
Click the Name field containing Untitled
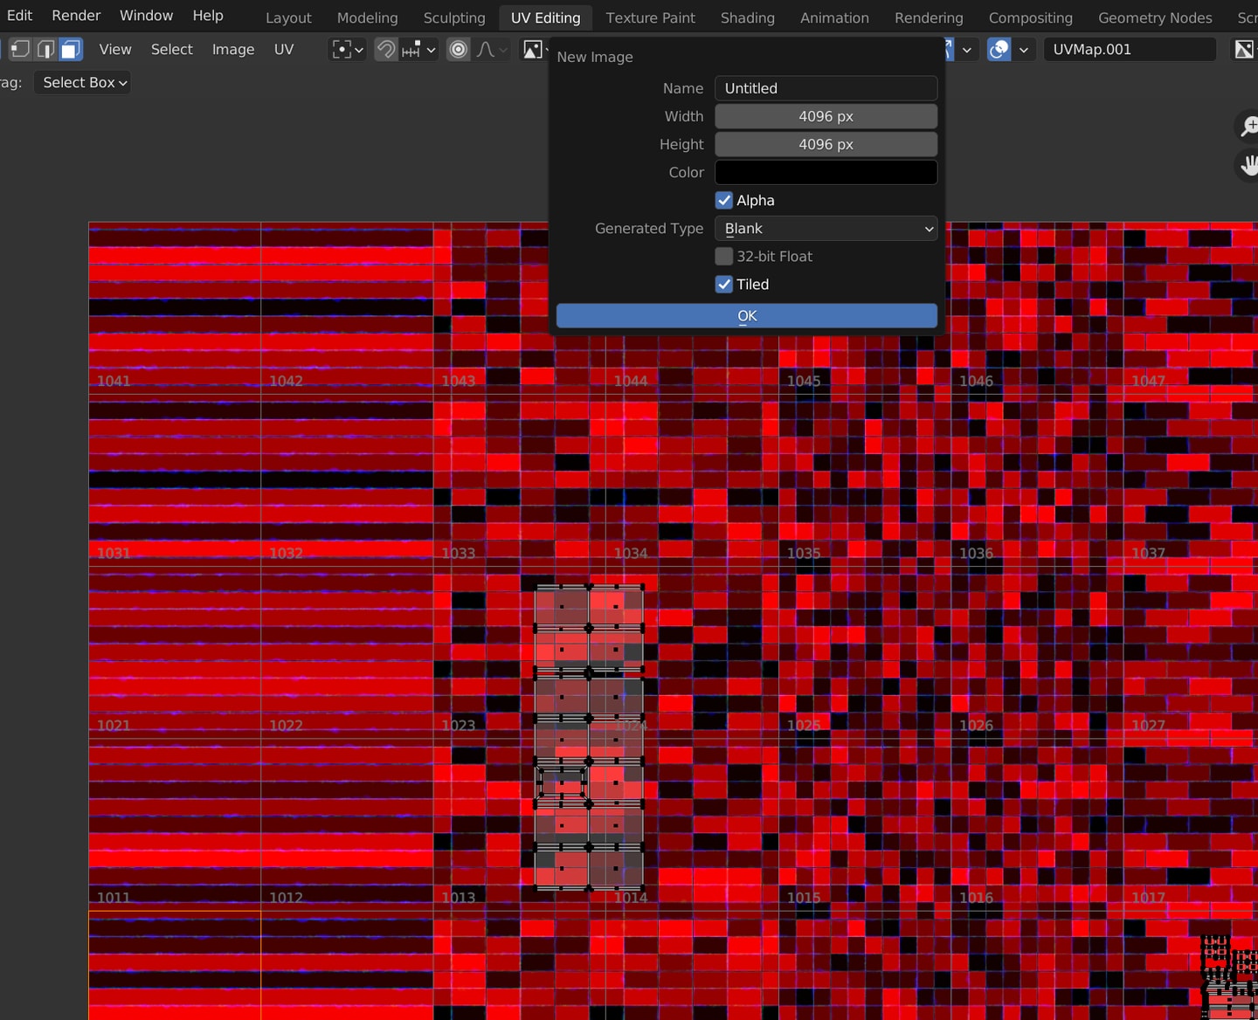click(826, 88)
